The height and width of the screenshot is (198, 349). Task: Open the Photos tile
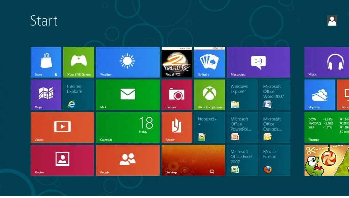(x=62, y=160)
